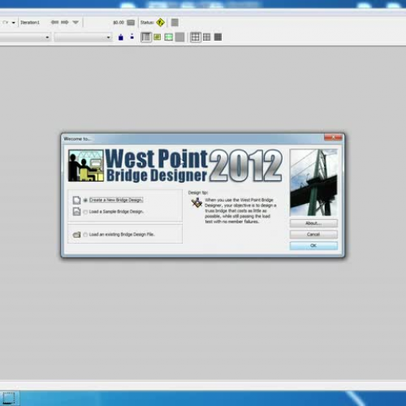
Task: Click the Status: label in toolbar
Action: coord(147,23)
